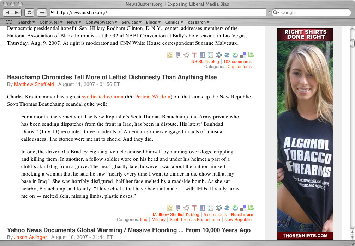The width and height of the screenshot is (355, 246).
Task: Save the Captionfests post to del.icio.us
Action: point(243,55)
